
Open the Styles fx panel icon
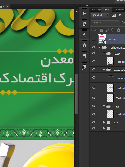[x=84, y=67]
